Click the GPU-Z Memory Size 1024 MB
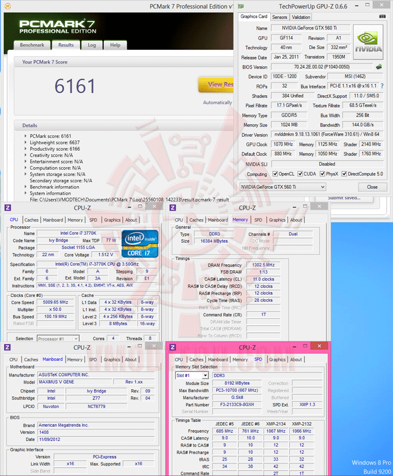 [289, 125]
